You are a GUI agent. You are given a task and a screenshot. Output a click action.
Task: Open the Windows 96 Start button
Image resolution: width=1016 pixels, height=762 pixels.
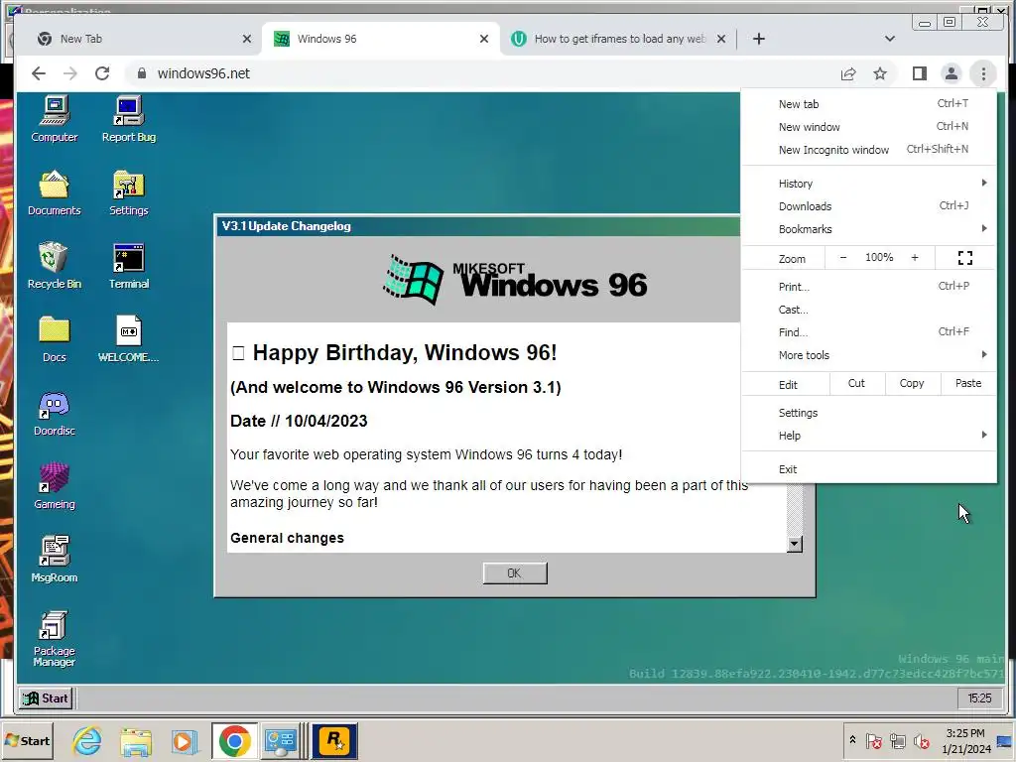click(x=46, y=698)
